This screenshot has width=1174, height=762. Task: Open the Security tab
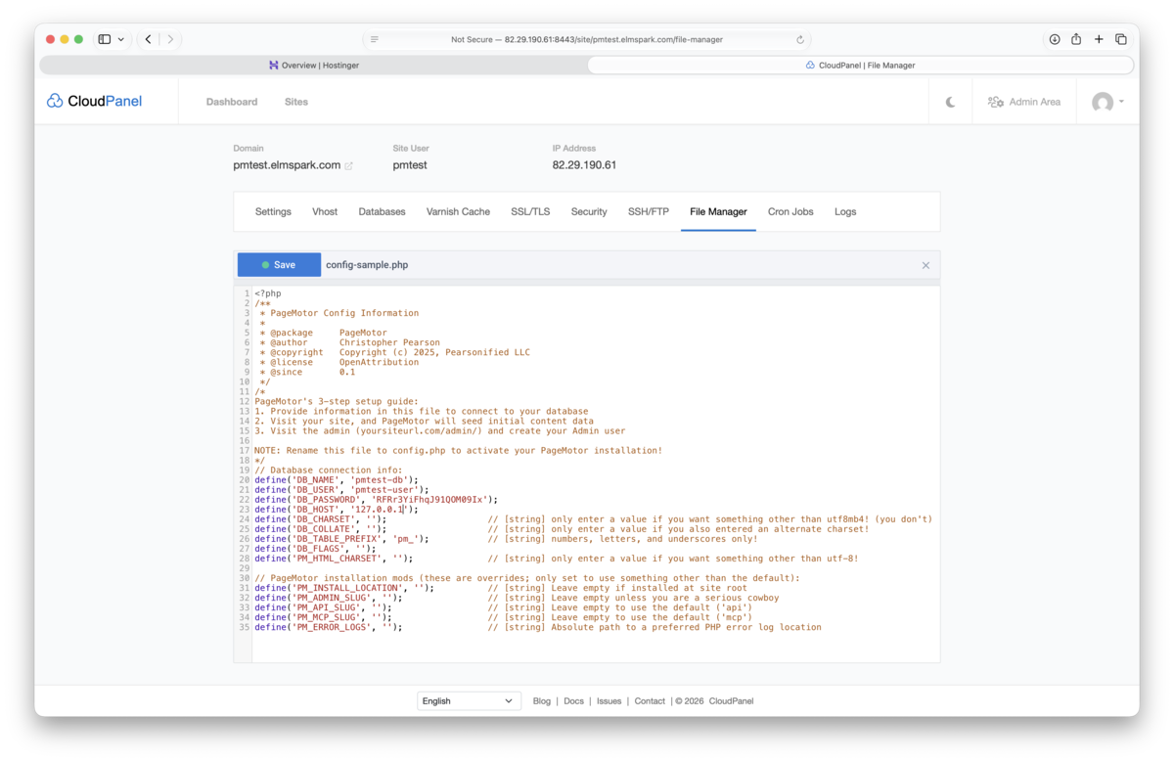pyautogui.click(x=589, y=211)
